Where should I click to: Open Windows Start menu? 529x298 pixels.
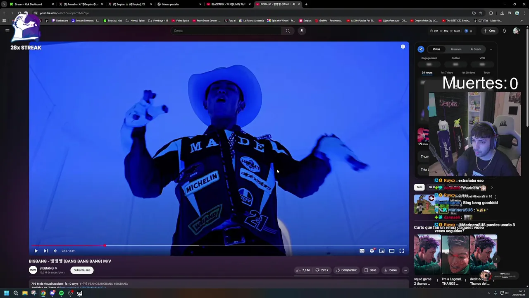(x=7, y=293)
